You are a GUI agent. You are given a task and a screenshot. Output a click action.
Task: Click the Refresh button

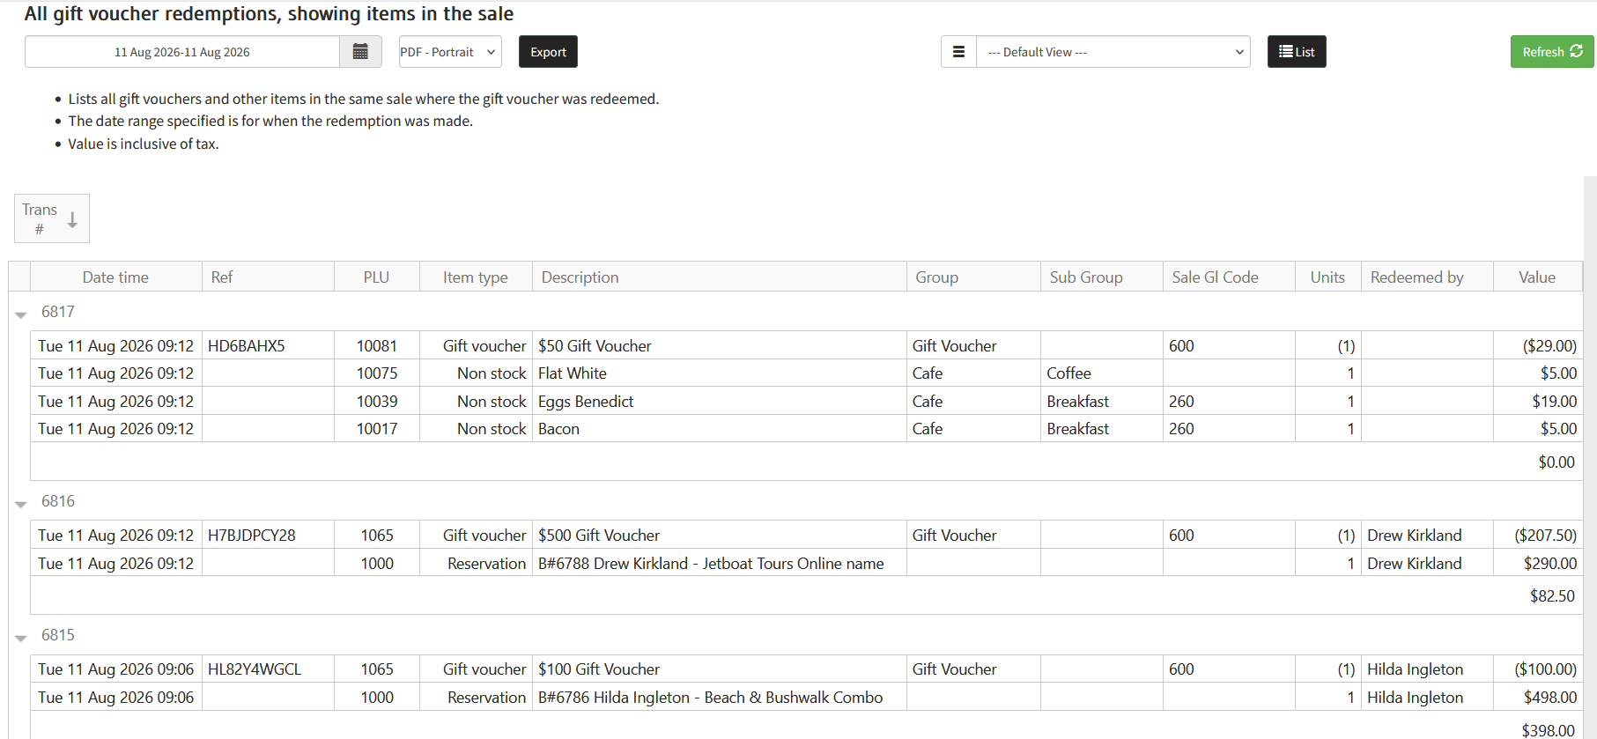point(1552,52)
